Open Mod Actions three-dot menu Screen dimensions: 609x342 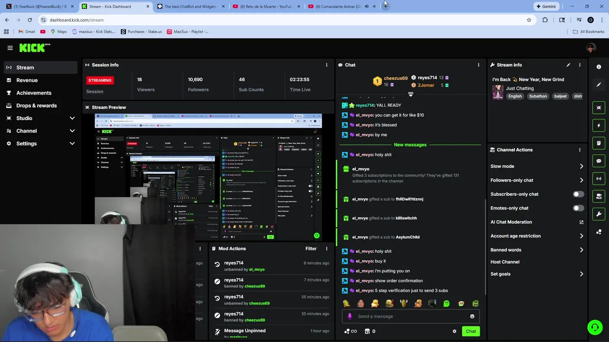[326, 248]
